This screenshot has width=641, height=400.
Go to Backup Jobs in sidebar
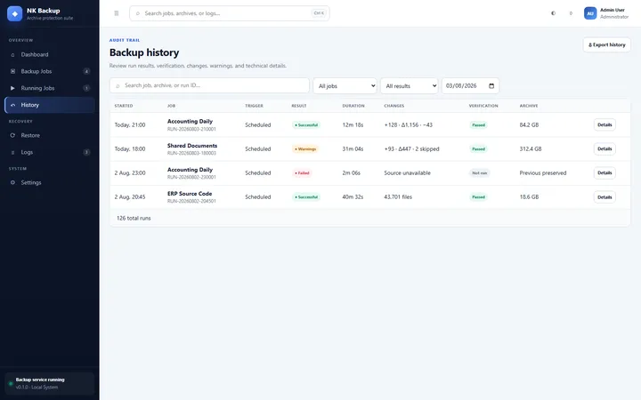tap(50, 71)
